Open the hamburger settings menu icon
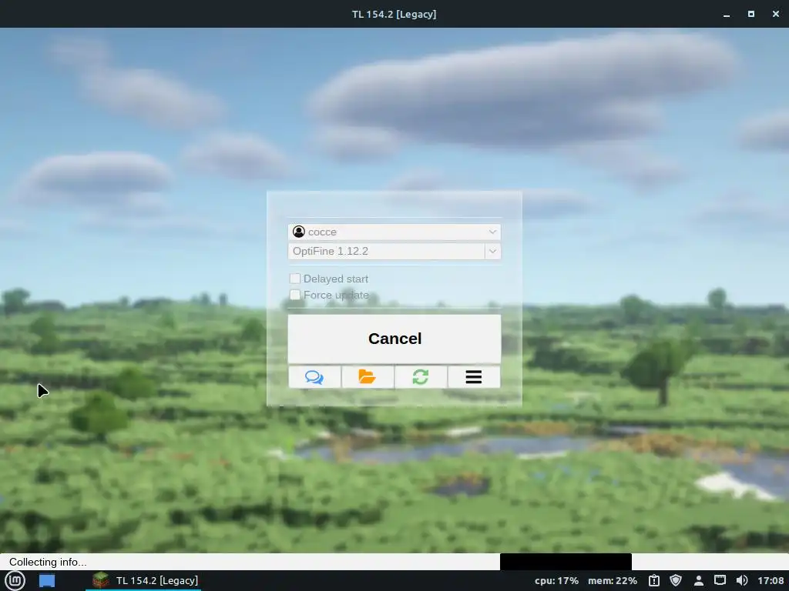The height and width of the screenshot is (591, 789). click(474, 377)
